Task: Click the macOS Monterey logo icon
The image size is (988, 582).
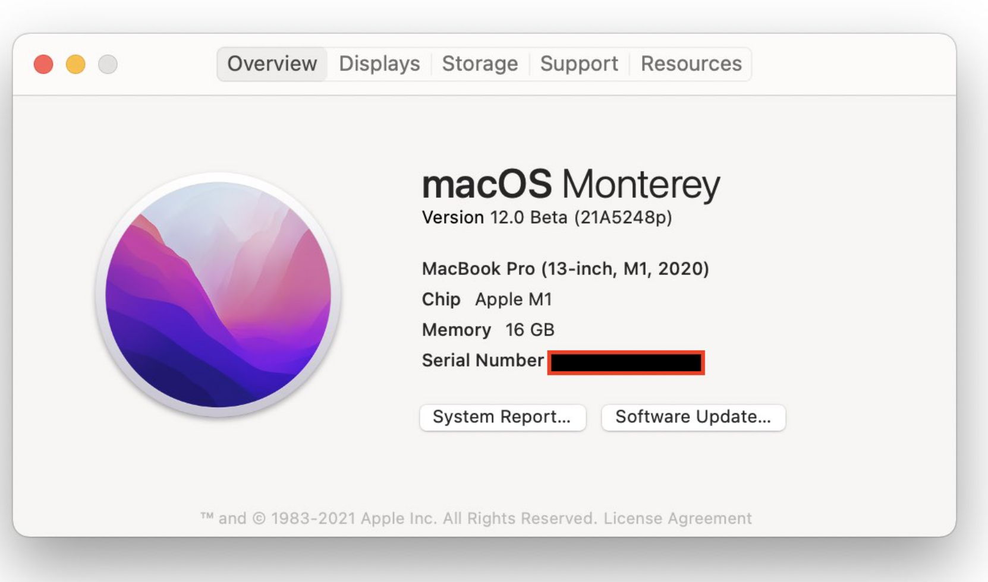Action: coord(218,295)
